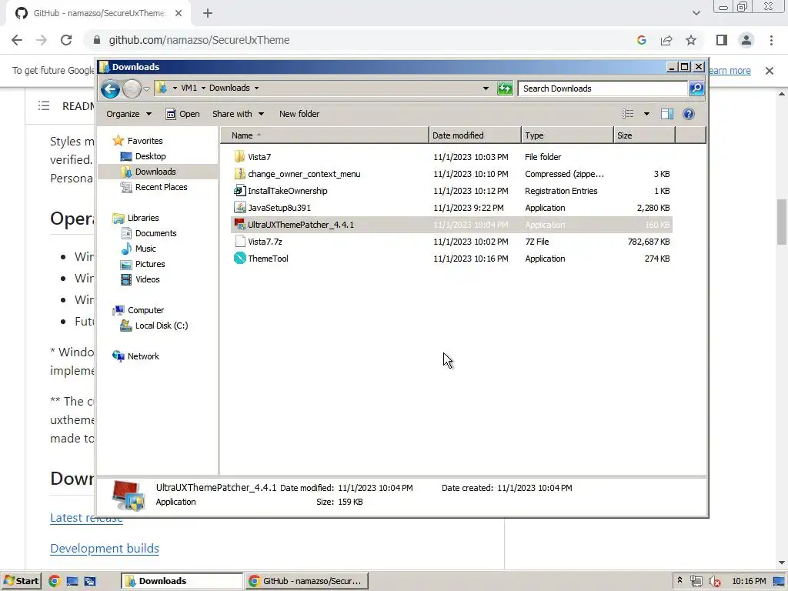Click the Google icon in address bar

point(642,40)
